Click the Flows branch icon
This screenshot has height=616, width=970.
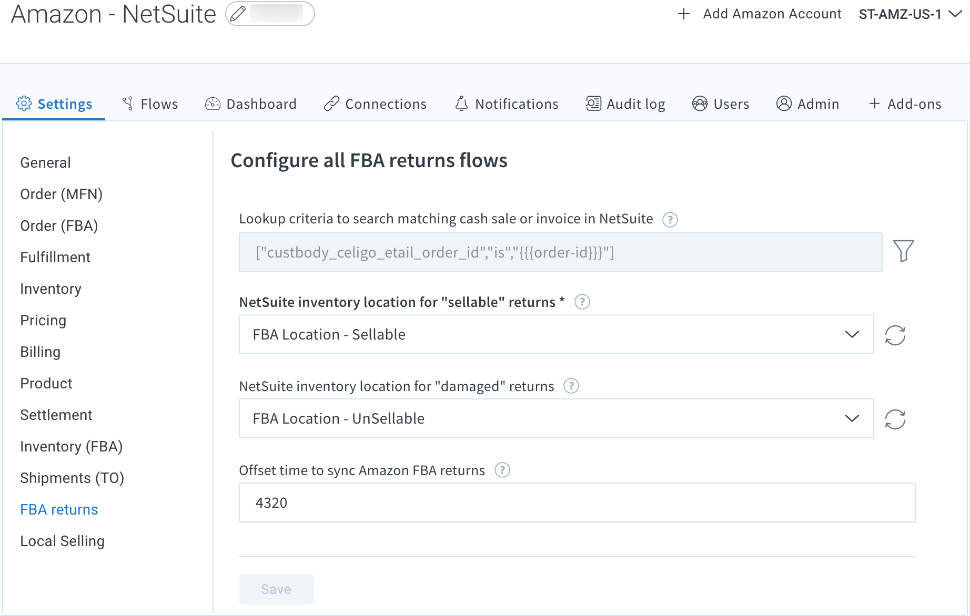pos(128,104)
